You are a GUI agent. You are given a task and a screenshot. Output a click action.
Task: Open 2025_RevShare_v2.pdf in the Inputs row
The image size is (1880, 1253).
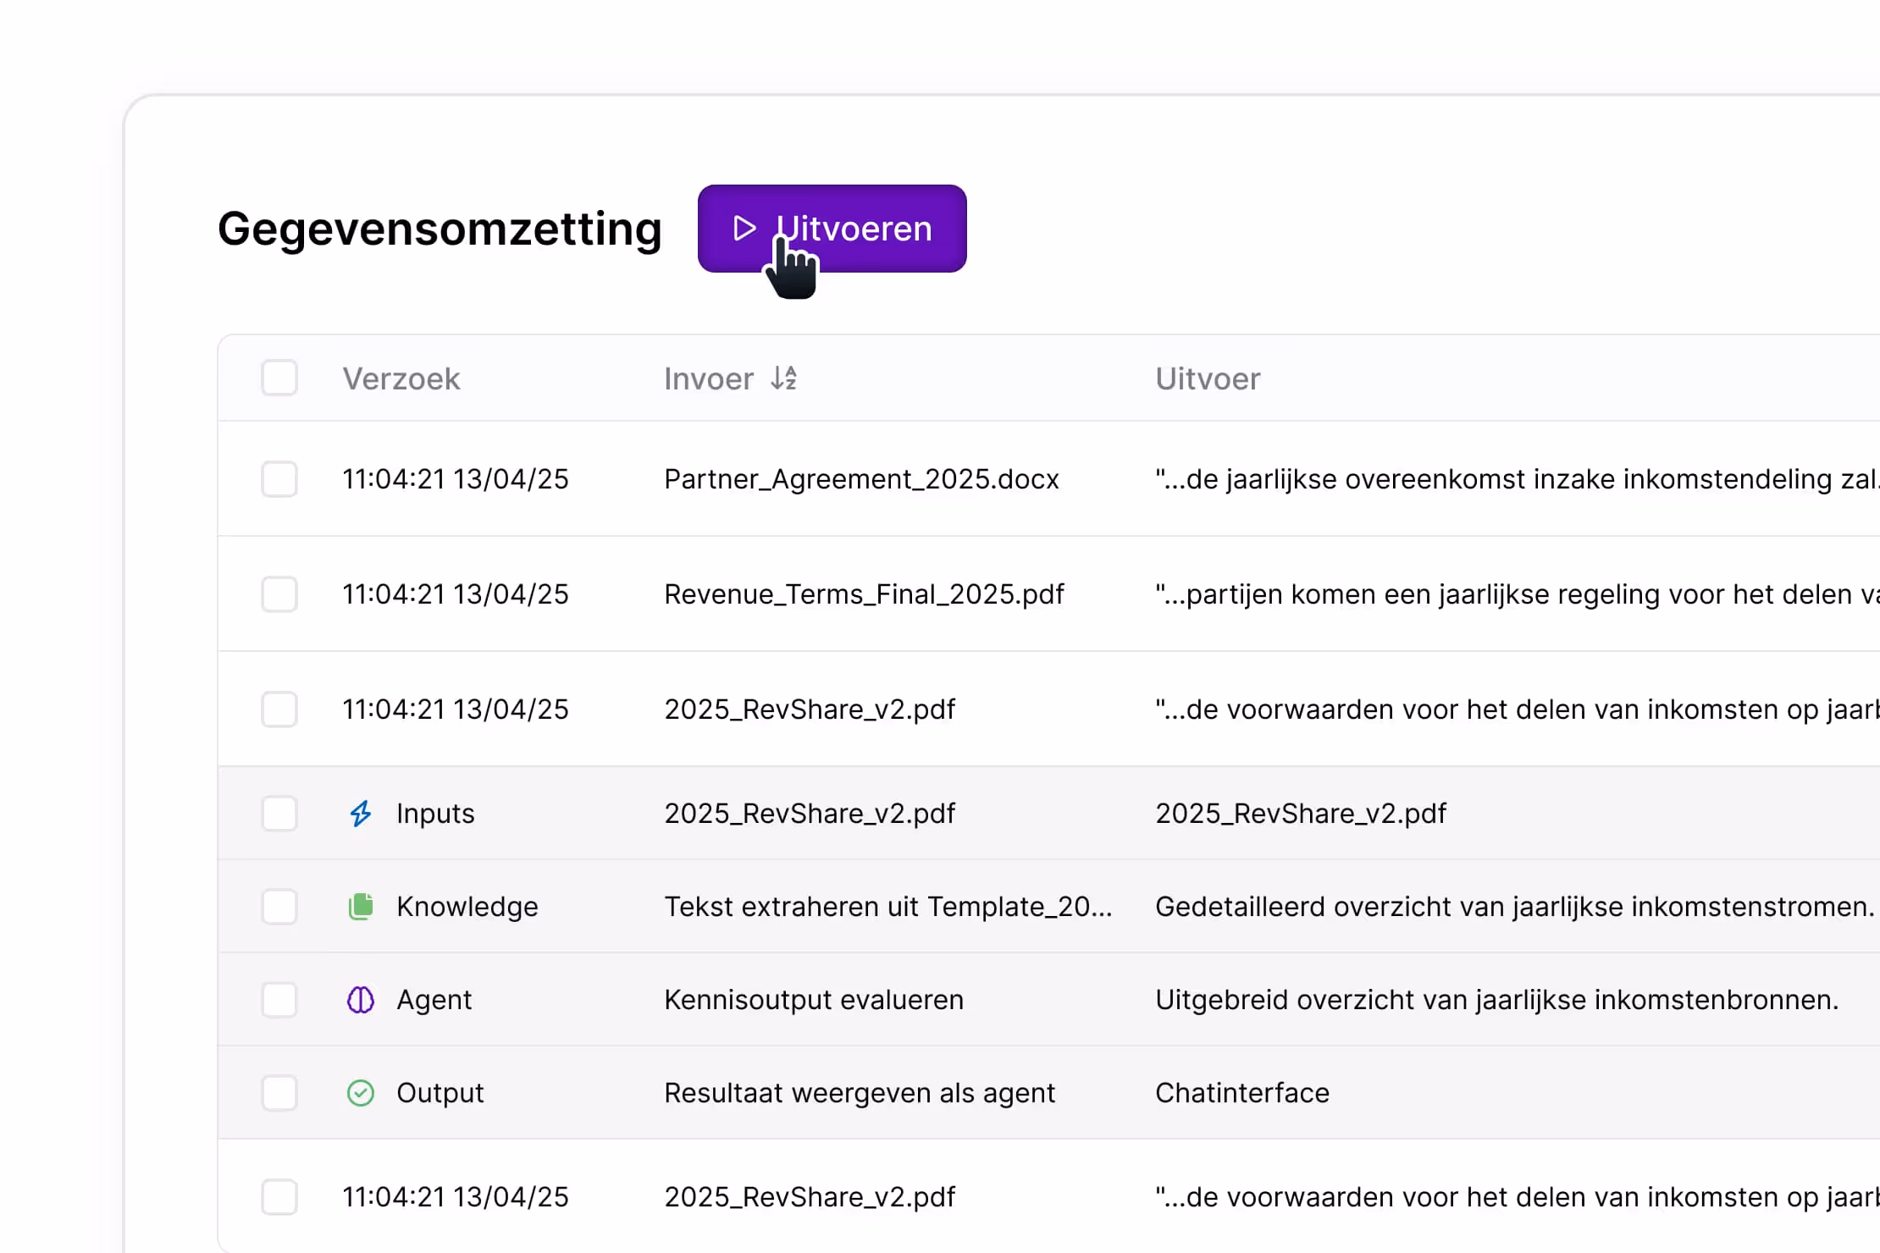pos(810,814)
